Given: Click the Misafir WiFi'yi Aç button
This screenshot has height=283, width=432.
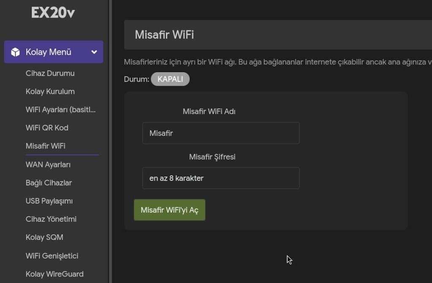Looking at the screenshot, I should [x=170, y=210].
